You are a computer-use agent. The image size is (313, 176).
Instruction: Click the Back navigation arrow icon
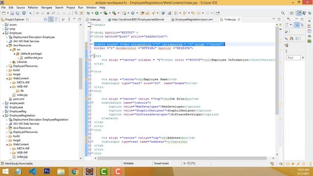coord(199,13)
